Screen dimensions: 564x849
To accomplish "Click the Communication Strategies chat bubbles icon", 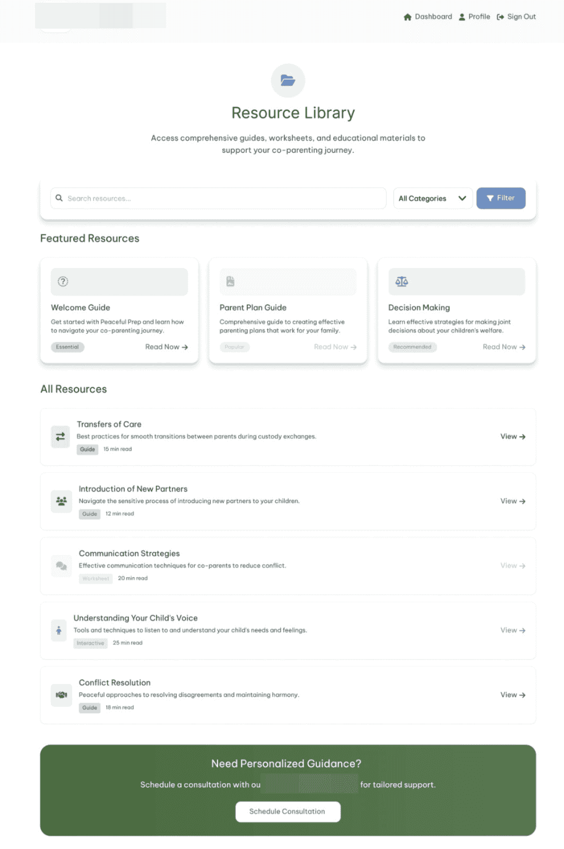I will (x=60, y=566).
